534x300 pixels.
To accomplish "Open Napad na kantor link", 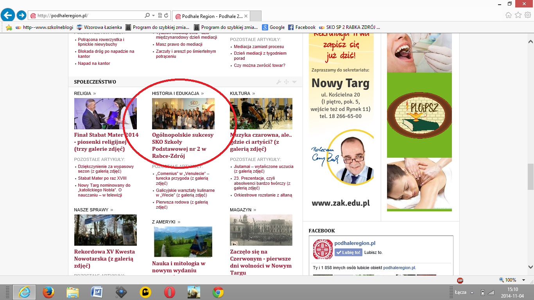I will click(x=94, y=63).
